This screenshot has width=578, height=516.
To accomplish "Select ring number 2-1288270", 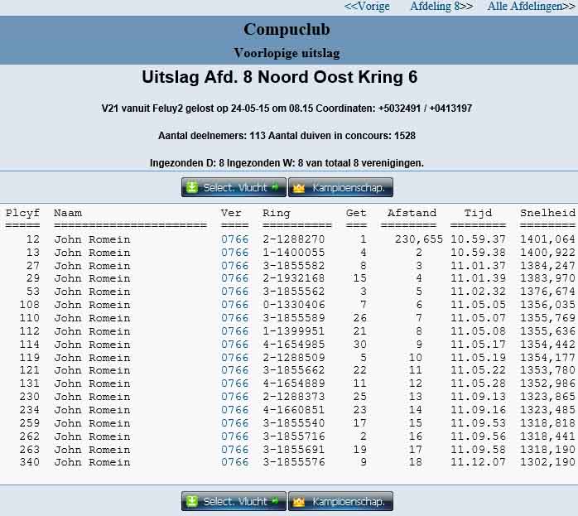I will click(294, 239).
